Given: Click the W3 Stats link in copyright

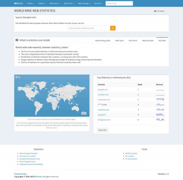Looking at the screenshot, I should click(x=38, y=177).
